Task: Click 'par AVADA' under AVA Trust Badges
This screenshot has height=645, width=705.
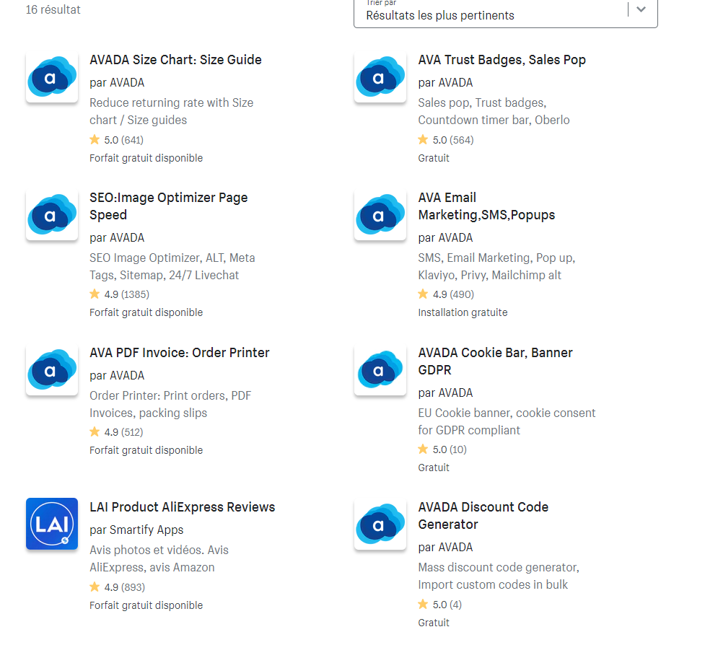Action: pos(445,83)
